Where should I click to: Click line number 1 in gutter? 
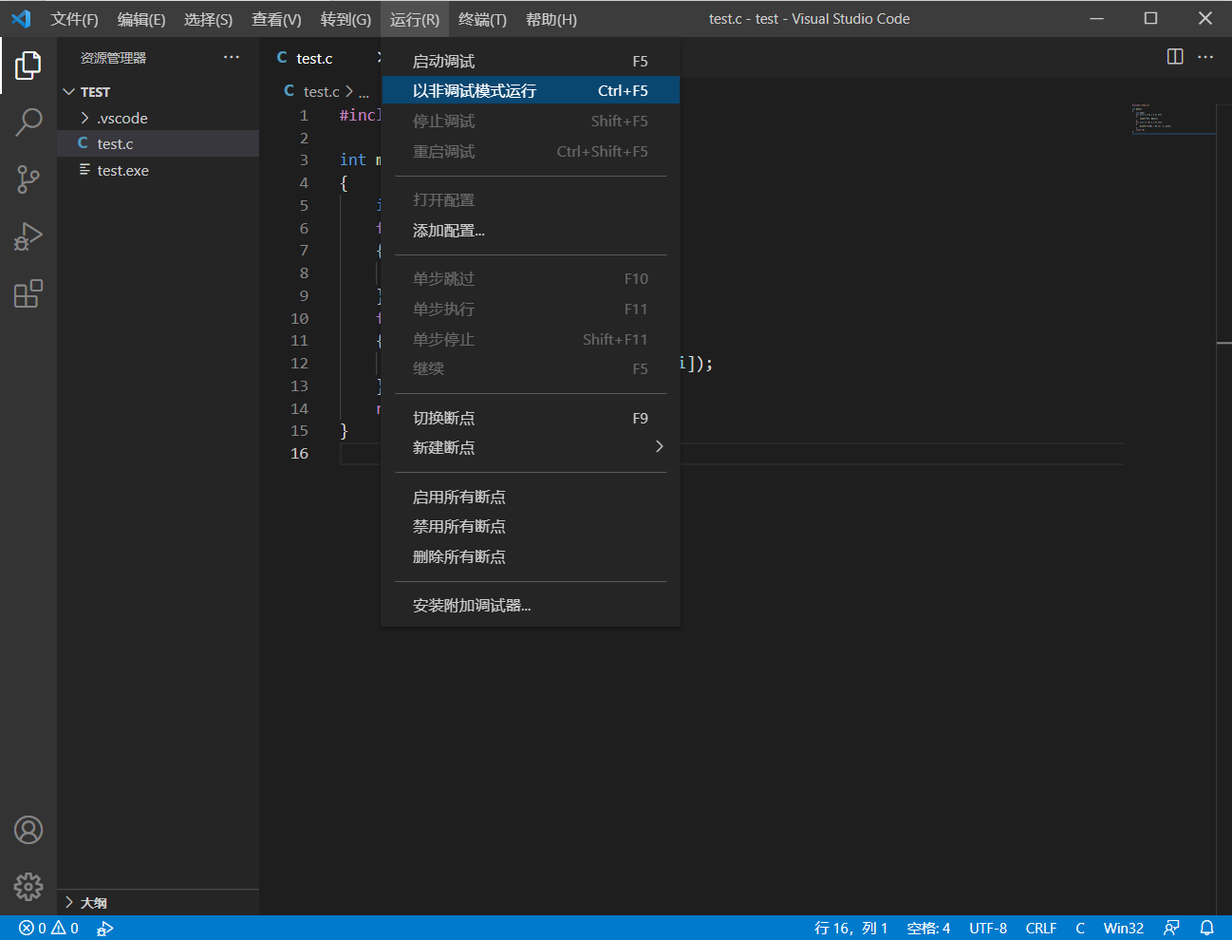(304, 116)
